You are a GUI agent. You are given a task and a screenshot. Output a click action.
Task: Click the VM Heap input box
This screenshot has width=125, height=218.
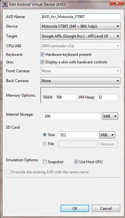coord(107,97)
